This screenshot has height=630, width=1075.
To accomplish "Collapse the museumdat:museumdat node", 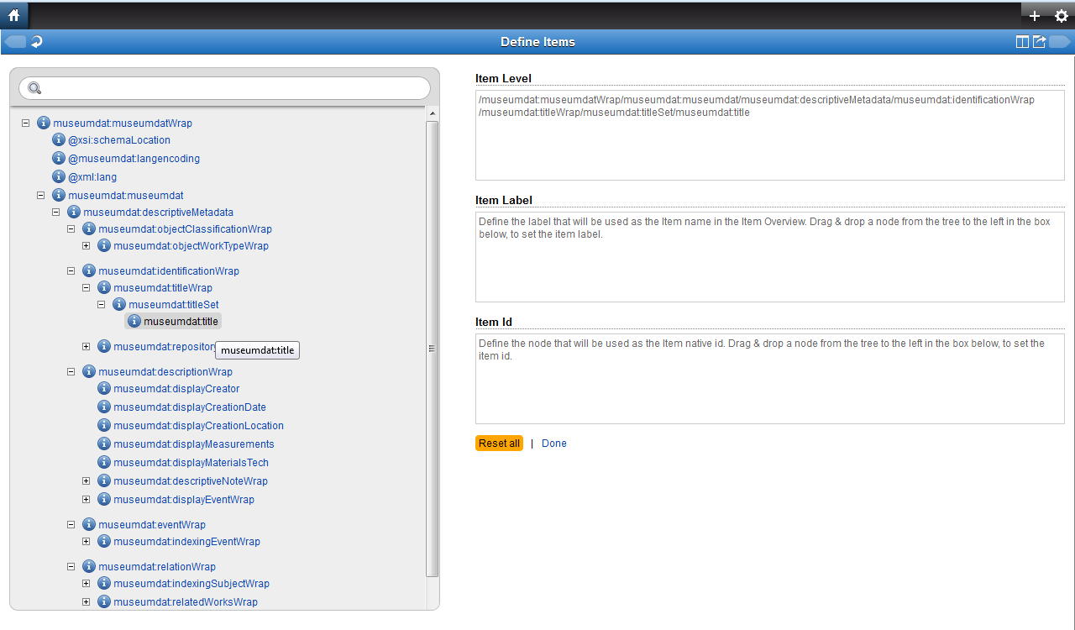I will (40, 195).
